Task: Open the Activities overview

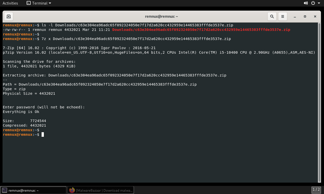Action: pyautogui.click(x=10, y=3)
